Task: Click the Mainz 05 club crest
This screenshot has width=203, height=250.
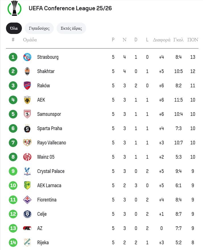Action: pos(27,157)
